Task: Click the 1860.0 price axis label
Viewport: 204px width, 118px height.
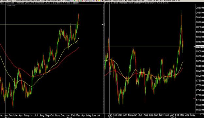Action: pyautogui.click(x=200, y=61)
